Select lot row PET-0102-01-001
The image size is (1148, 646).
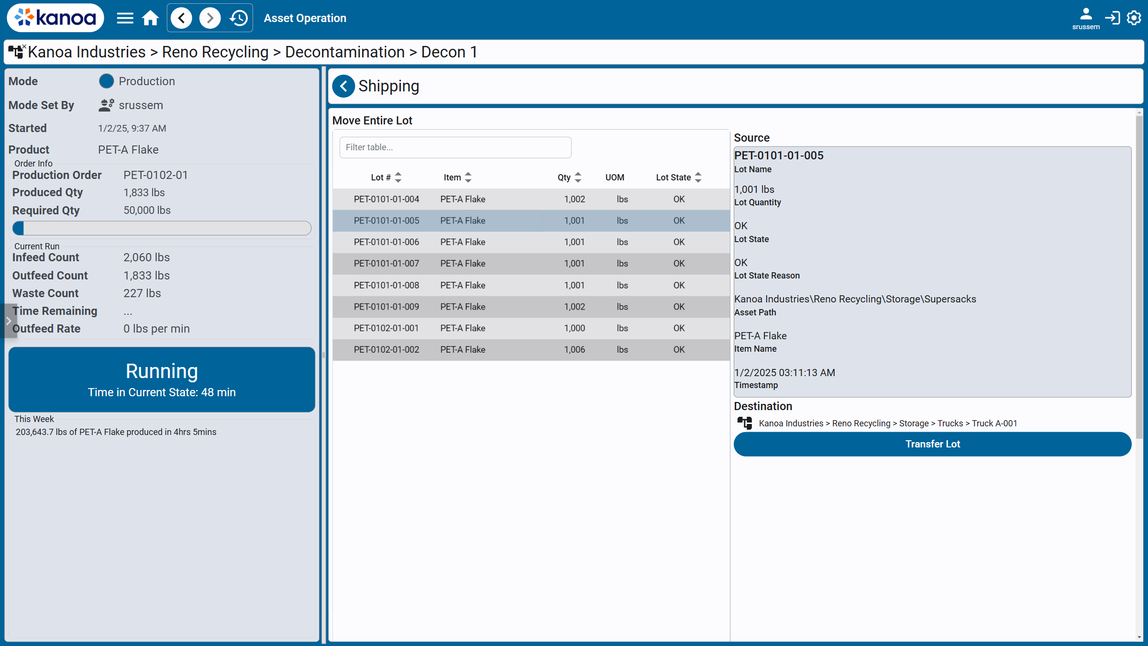click(531, 328)
